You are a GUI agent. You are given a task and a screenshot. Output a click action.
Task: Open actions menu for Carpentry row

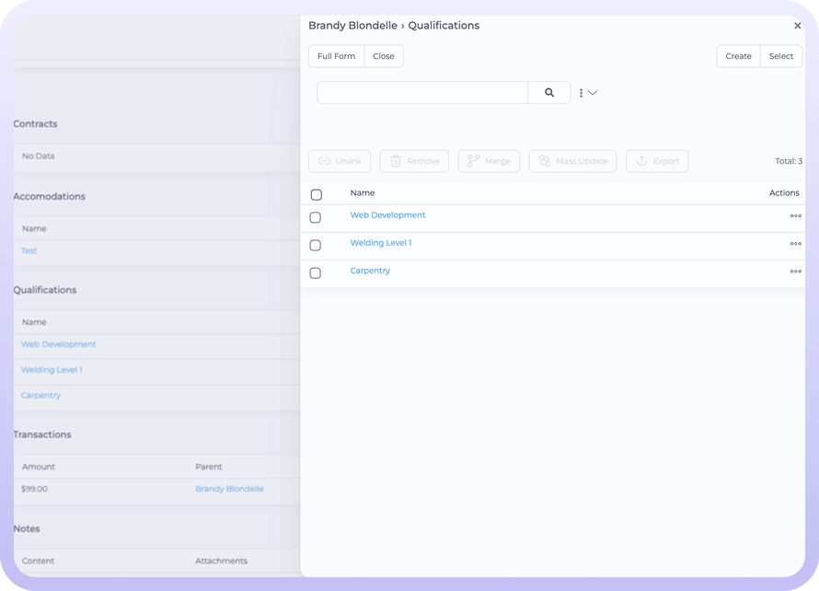pos(795,272)
